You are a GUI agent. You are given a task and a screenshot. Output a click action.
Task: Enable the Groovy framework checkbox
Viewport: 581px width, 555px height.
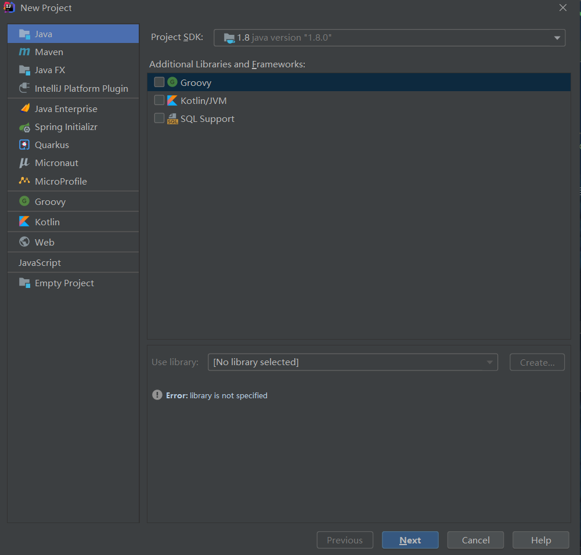160,82
